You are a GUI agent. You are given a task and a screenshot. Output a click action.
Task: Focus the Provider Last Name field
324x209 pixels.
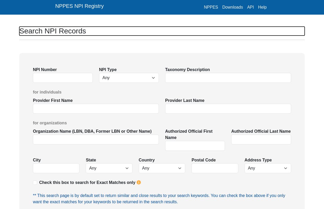tap(228, 109)
